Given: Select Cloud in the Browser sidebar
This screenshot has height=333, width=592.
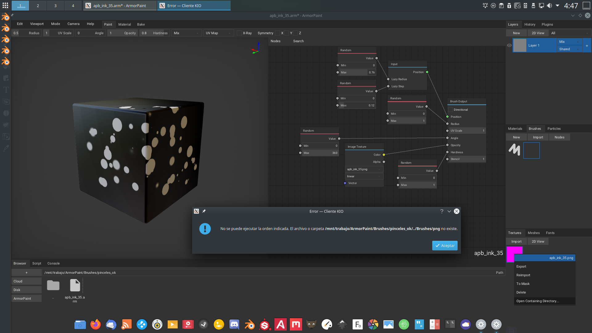Looking at the screenshot, I should (x=27, y=281).
